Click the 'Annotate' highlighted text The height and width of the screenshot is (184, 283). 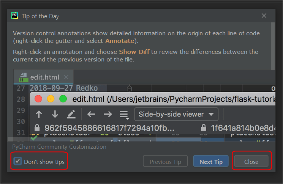point(120,41)
